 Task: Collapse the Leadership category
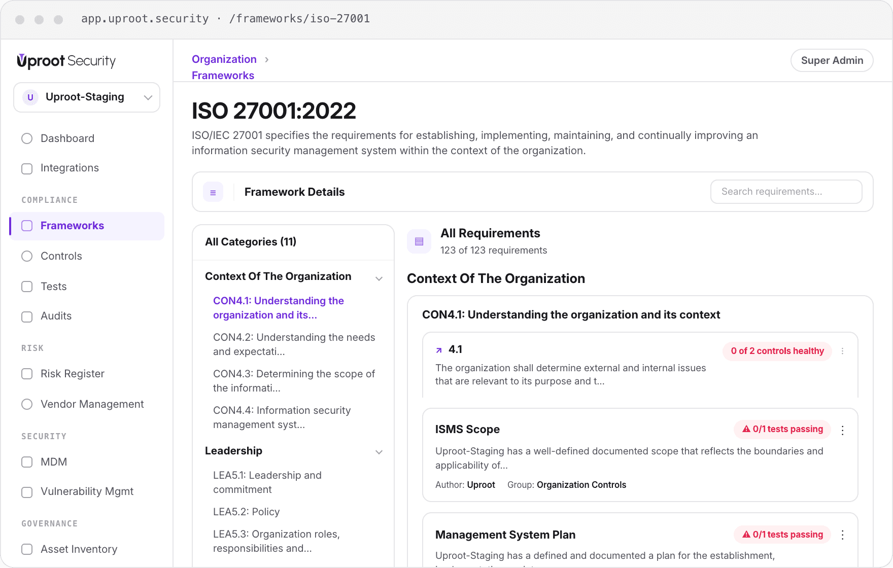click(379, 452)
